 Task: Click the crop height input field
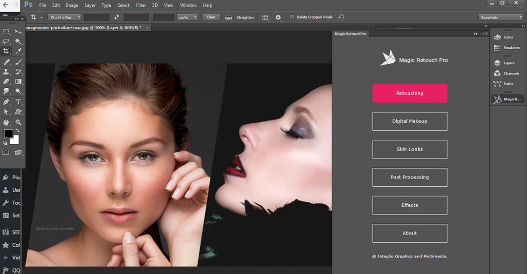click(137, 17)
